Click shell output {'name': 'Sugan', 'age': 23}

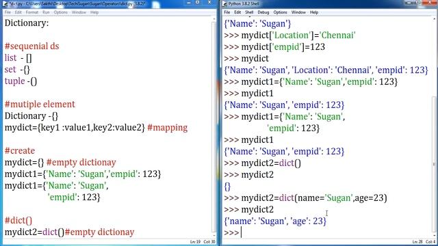[x=275, y=221]
